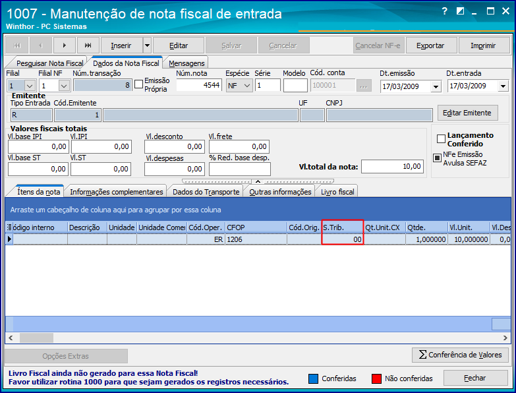This screenshot has height=393, width=516.
Task: Jump to last record arrow
Action: point(88,45)
